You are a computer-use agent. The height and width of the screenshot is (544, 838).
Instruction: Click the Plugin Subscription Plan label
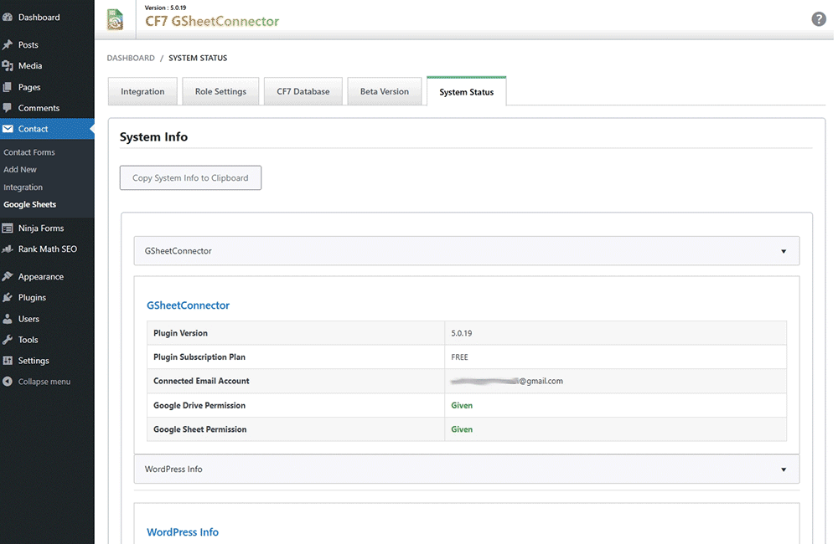point(199,357)
